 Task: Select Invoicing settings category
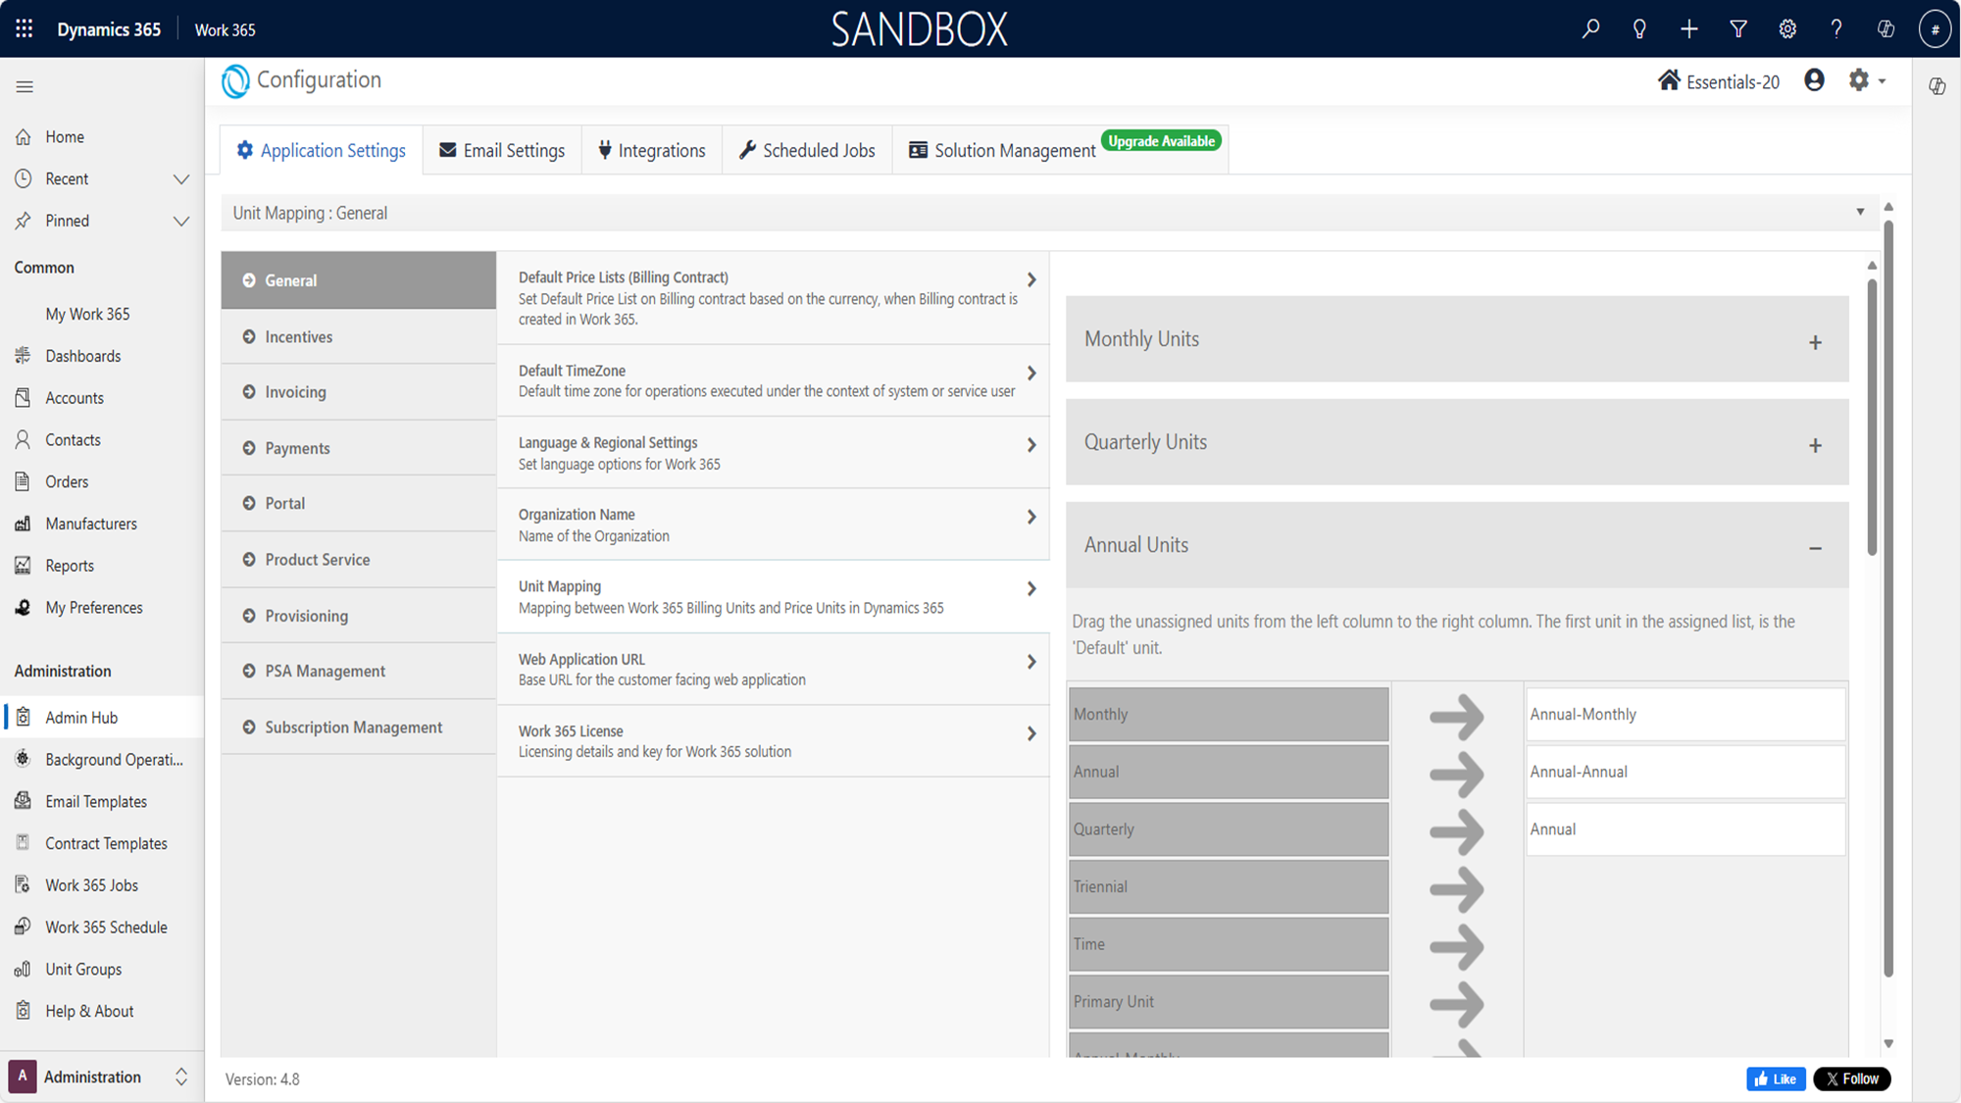295,392
